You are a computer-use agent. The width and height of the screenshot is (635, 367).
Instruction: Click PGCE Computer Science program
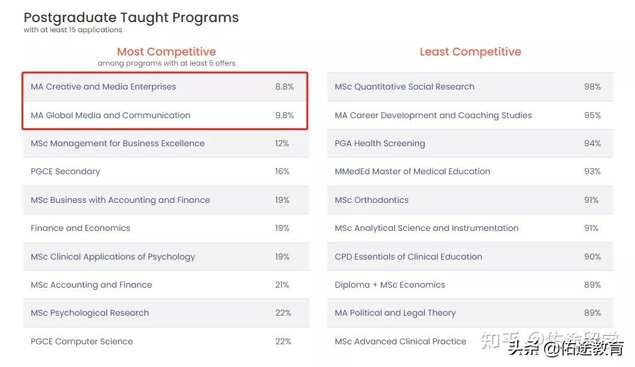tap(82, 341)
